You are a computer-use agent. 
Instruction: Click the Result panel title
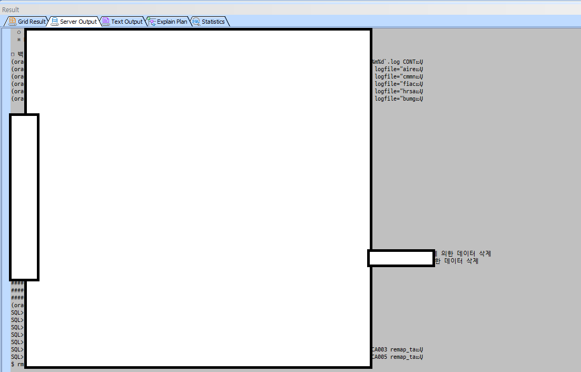click(x=11, y=9)
